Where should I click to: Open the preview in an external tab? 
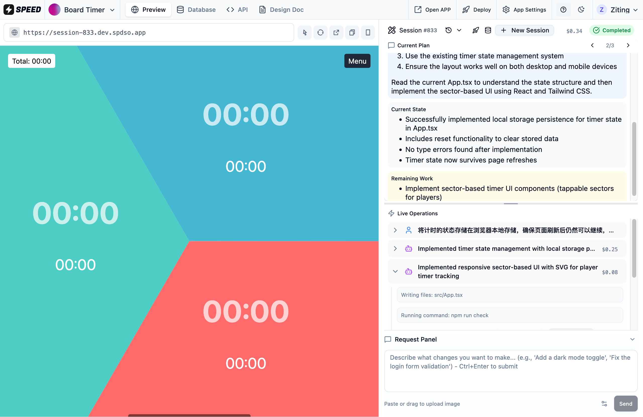(336, 32)
